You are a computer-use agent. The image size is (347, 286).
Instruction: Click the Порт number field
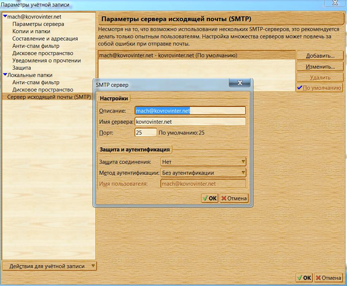[x=145, y=133]
